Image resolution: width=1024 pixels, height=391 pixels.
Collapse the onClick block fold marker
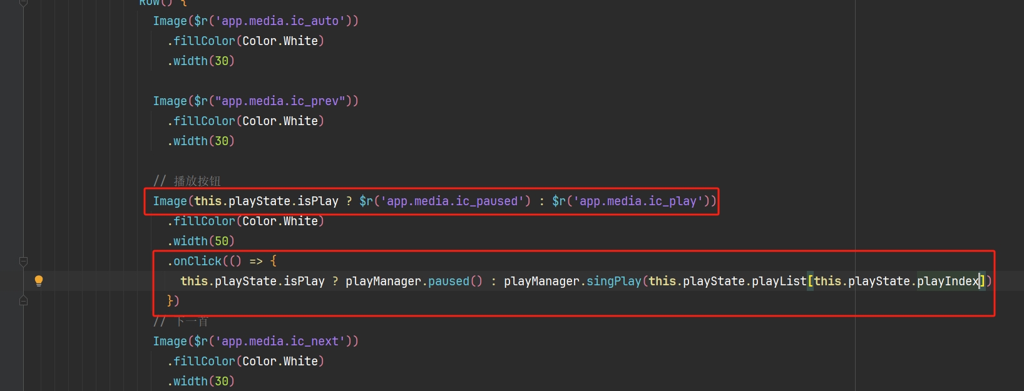point(23,261)
